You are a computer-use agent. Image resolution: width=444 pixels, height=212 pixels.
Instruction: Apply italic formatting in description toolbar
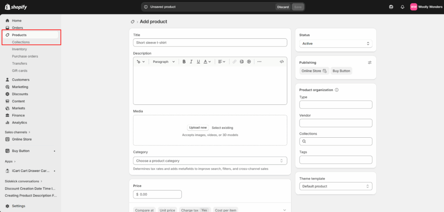191,62
